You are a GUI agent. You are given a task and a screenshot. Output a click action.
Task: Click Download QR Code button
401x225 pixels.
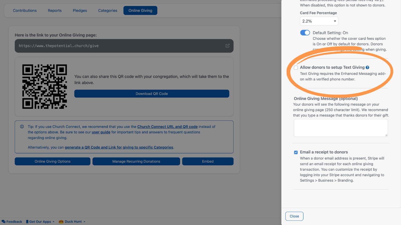152,94
